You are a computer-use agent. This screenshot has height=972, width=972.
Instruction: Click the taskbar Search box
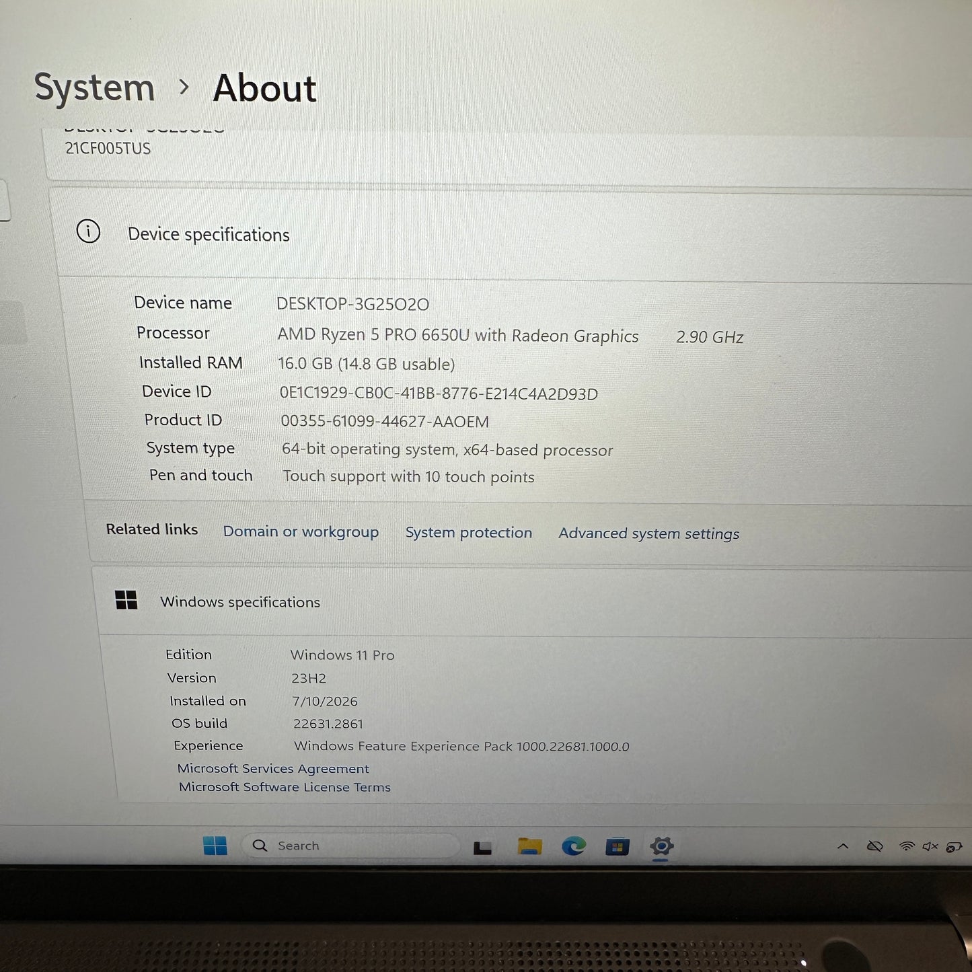(350, 846)
